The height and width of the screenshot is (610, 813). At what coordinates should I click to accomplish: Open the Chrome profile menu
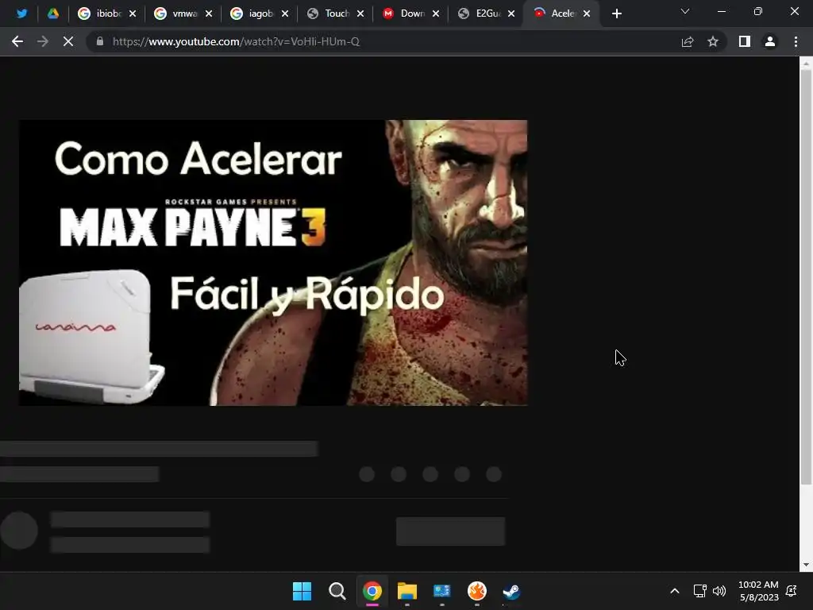(770, 41)
